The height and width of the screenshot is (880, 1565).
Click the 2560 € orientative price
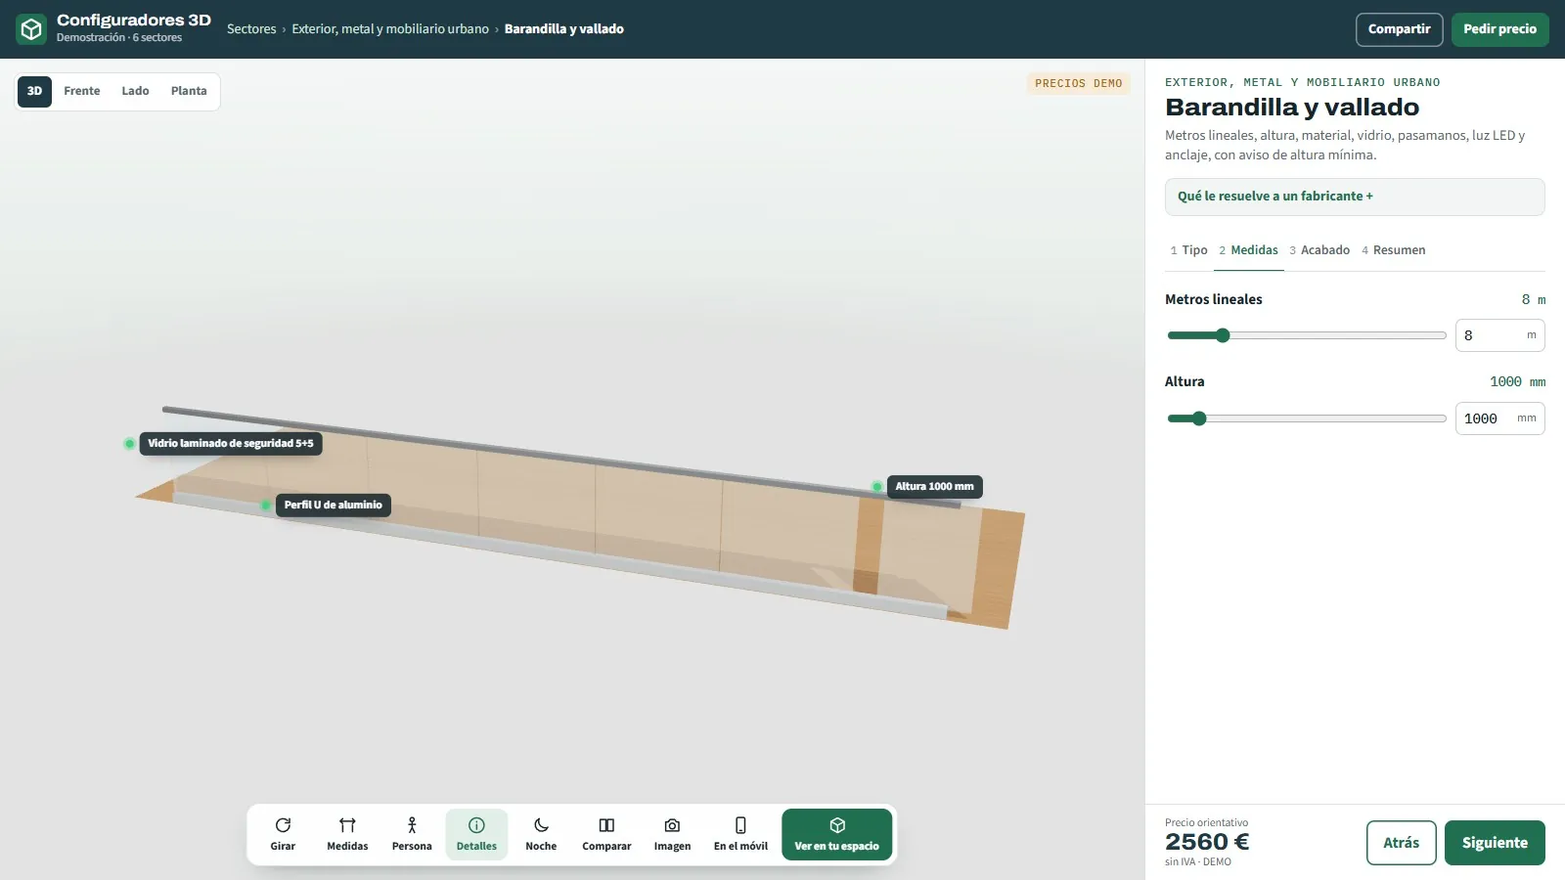(x=1207, y=842)
